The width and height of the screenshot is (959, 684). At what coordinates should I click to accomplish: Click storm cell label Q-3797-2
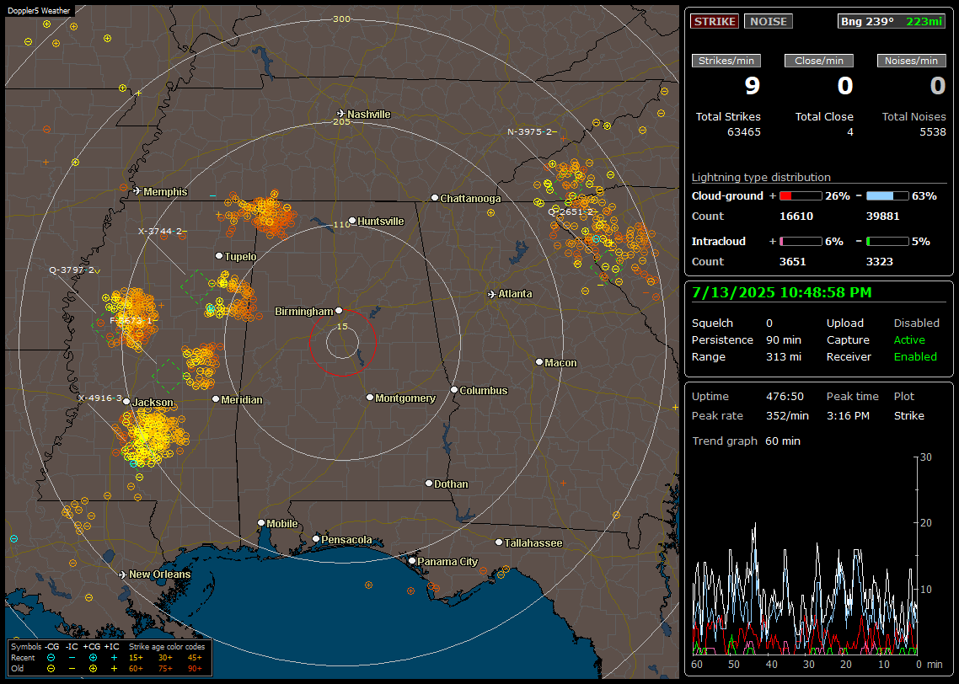[x=73, y=270]
